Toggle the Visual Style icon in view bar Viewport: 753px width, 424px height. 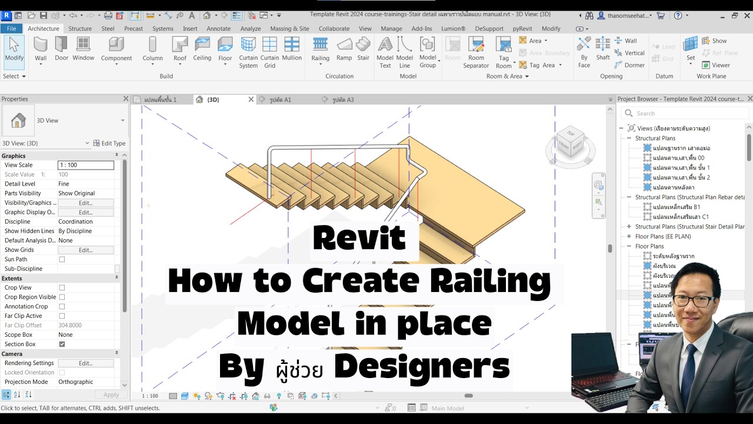click(x=185, y=396)
